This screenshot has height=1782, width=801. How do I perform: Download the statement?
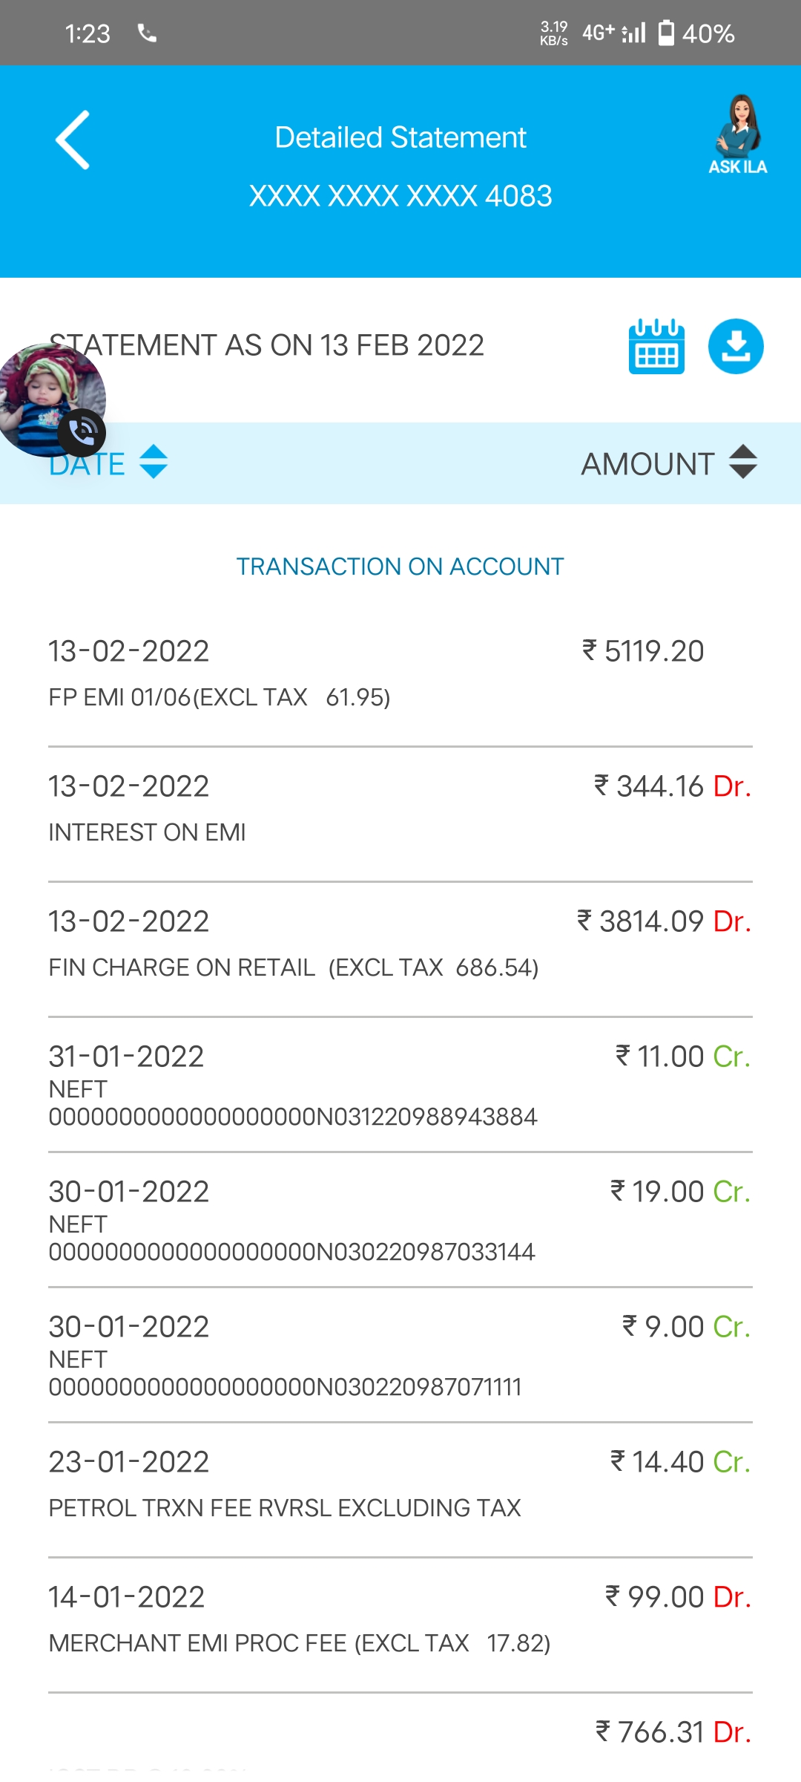pyautogui.click(x=736, y=347)
